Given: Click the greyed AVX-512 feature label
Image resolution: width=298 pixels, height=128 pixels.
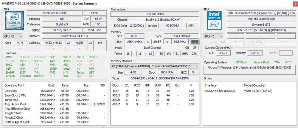Looking at the screenshot, I should tap(82, 61).
